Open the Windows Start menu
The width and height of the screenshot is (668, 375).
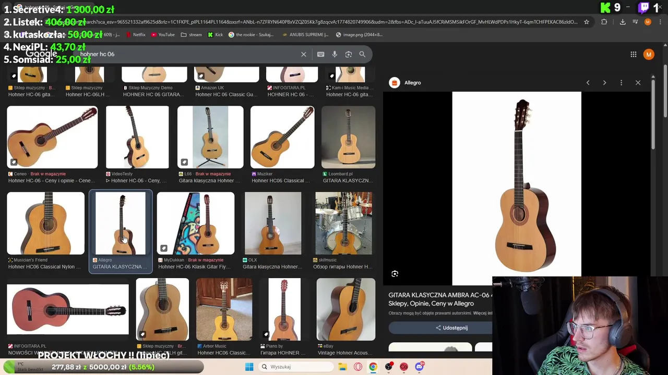tap(249, 367)
